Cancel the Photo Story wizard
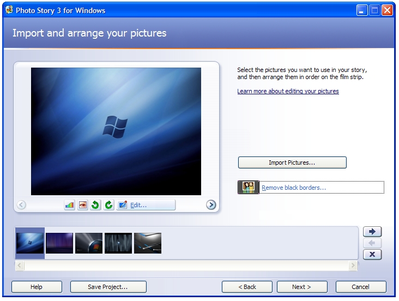Image resolution: width=399 pixels, height=301 pixels. tap(361, 287)
